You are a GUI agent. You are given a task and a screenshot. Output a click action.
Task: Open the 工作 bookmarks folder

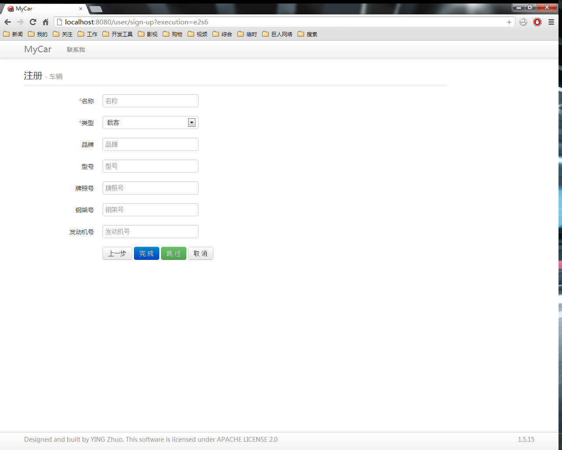[88, 34]
